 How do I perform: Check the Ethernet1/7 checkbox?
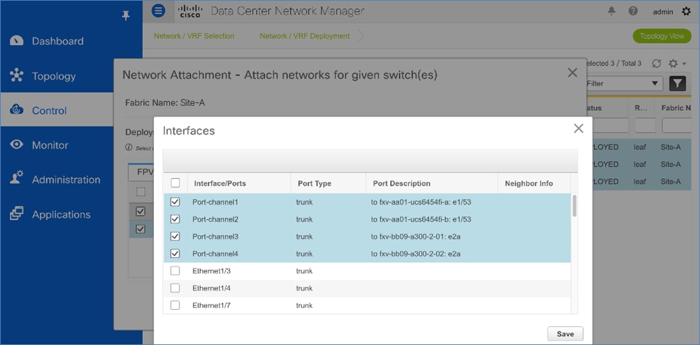175,306
